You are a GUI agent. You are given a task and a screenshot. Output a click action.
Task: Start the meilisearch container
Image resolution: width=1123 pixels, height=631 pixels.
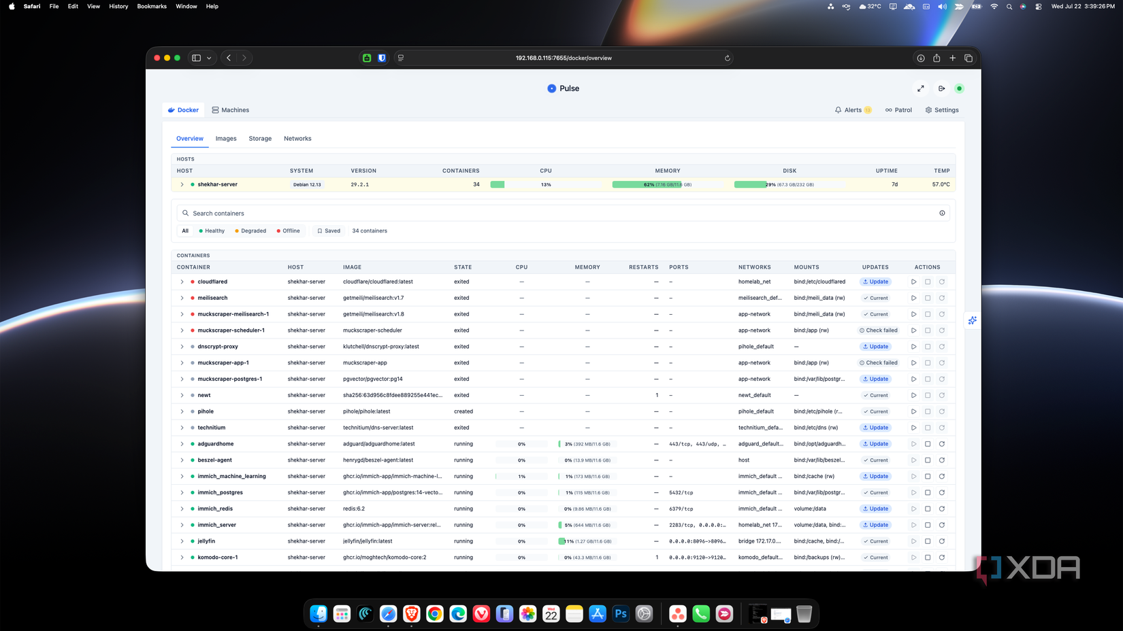pos(913,298)
